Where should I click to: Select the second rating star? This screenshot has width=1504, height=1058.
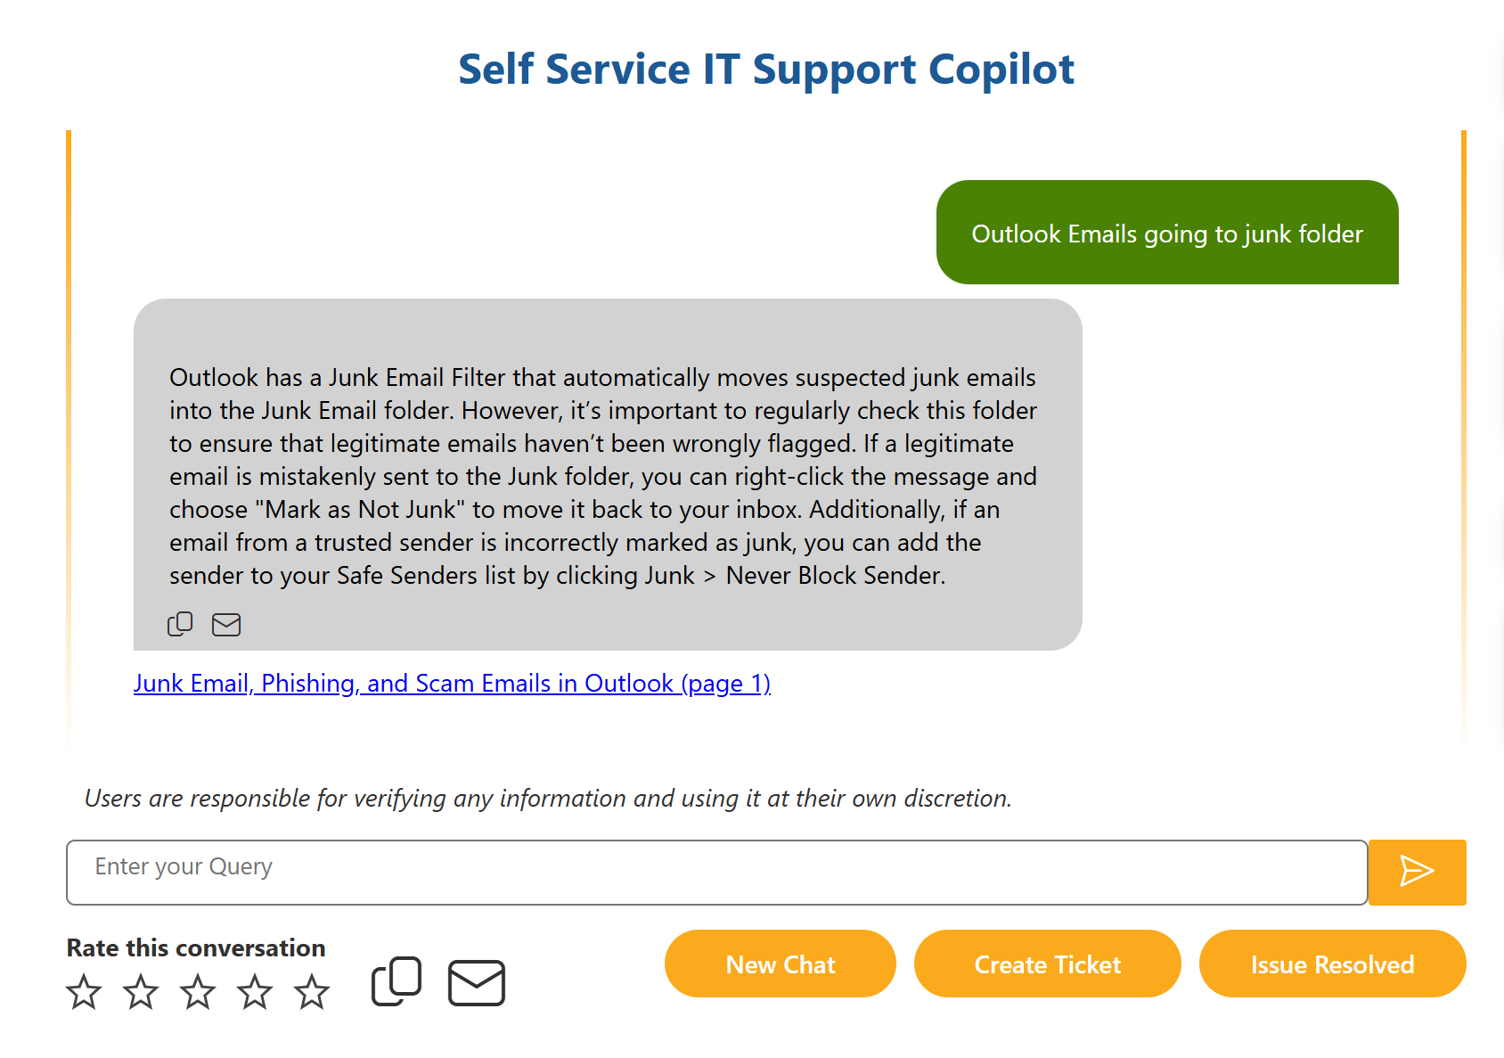click(142, 989)
